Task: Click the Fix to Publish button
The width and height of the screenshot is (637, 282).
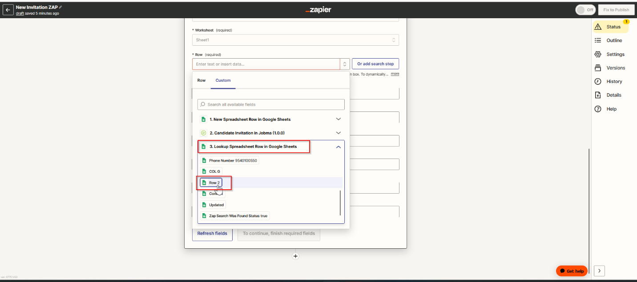Action: [616, 10]
